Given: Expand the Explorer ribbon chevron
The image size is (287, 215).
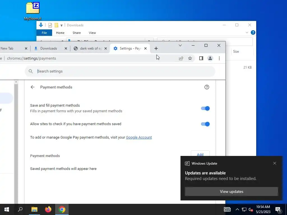Looking at the screenshot, I should coord(247,32).
